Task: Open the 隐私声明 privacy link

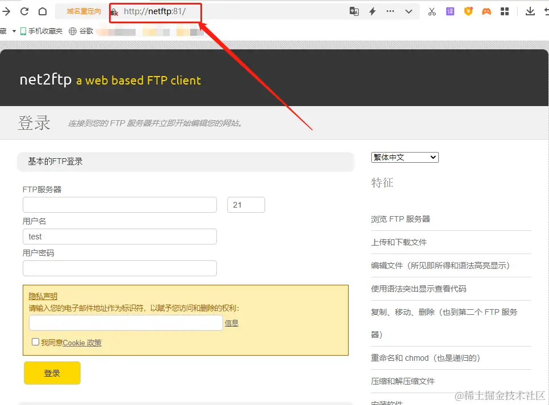Action: pyautogui.click(x=43, y=296)
